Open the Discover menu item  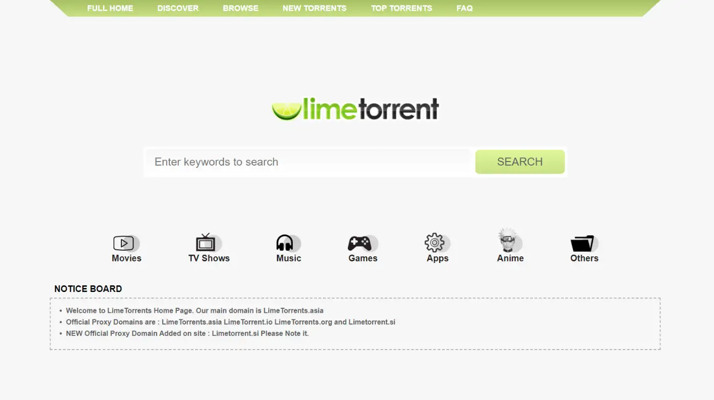(178, 8)
